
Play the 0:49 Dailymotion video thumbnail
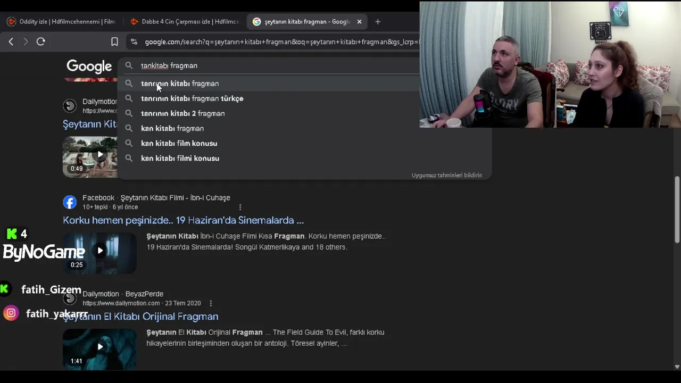coord(90,156)
